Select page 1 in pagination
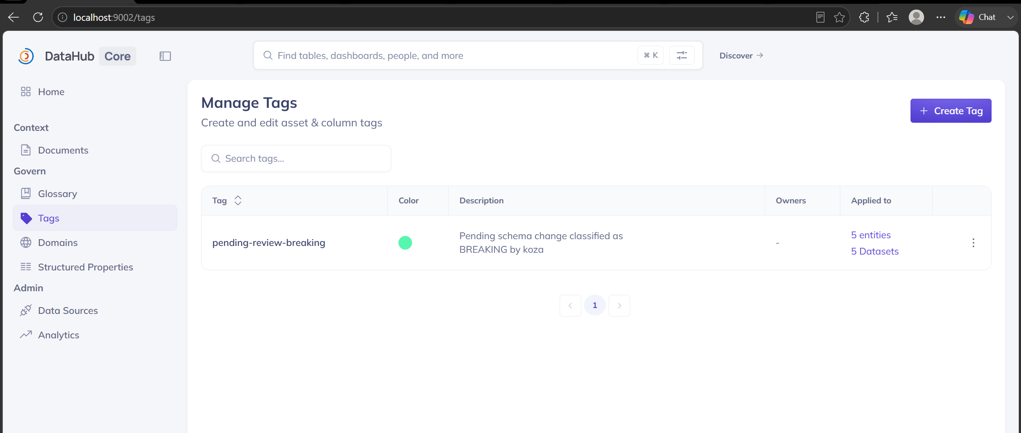 click(x=595, y=306)
